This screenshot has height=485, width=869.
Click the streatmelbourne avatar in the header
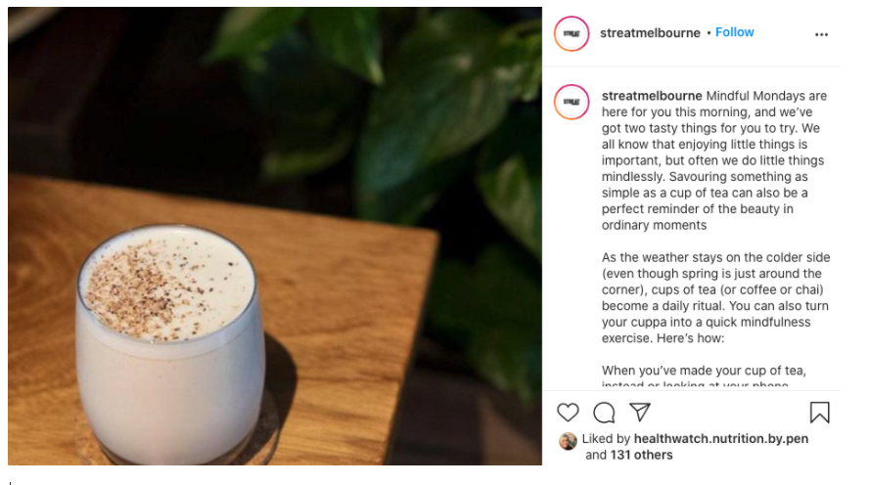point(572,34)
